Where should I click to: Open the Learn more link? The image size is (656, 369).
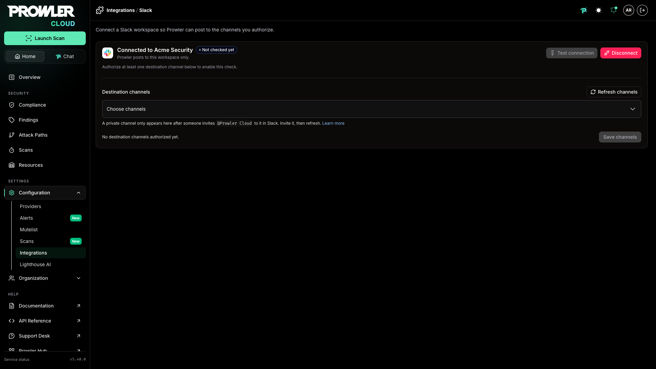pos(333,123)
